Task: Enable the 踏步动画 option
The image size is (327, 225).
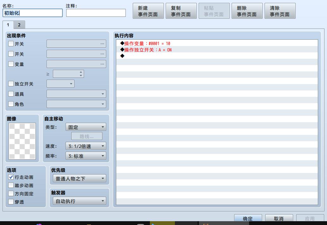Action: [11, 185]
